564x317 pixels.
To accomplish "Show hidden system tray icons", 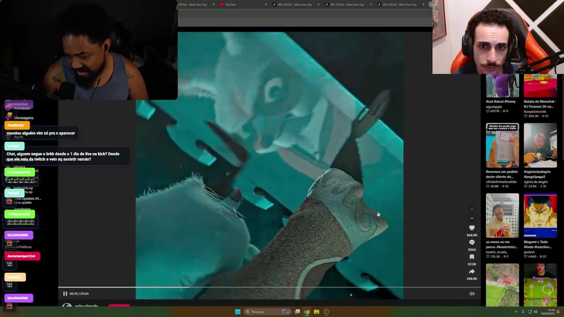I will pyautogui.click(x=516, y=312).
